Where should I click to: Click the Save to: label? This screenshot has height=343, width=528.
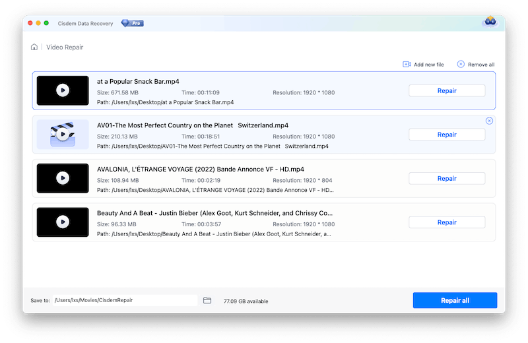click(x=40, y=301)
